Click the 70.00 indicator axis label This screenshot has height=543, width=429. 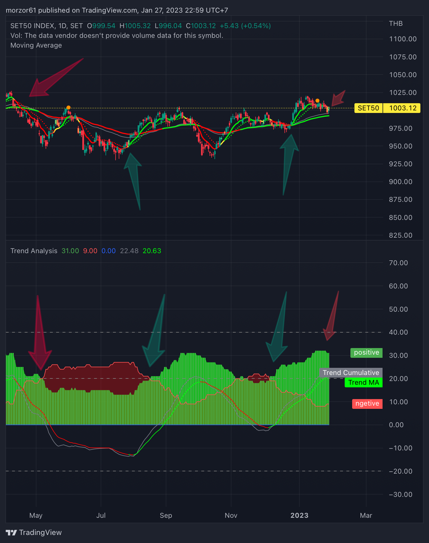pyautogui.click(x=398, y=263)
